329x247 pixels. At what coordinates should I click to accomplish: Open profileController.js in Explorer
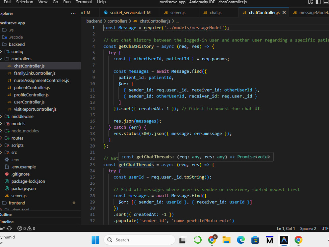(x=40, y=95)
